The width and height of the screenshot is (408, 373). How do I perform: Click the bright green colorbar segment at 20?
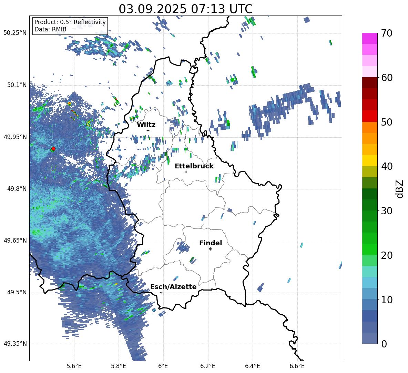(x=369, y=249)
